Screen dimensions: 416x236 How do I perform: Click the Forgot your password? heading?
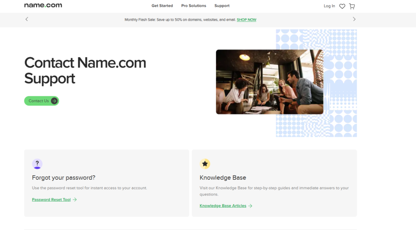coord(64,178)
